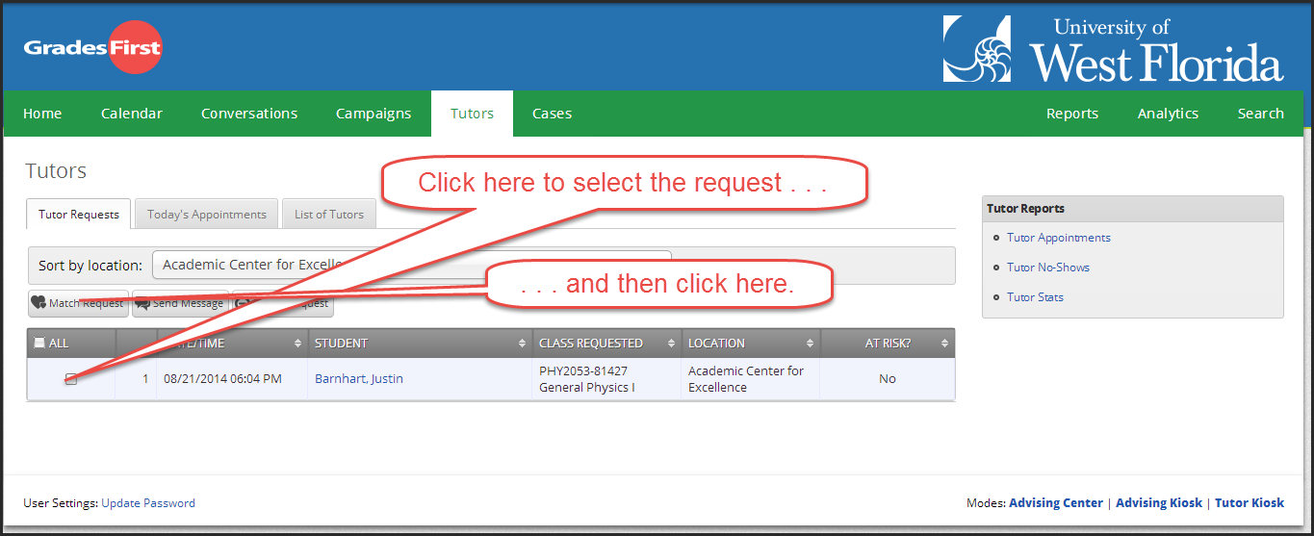This screenshot has width=1314, height=536.
Task: Click the GradesFirst logo
Action: coord(92,47)
